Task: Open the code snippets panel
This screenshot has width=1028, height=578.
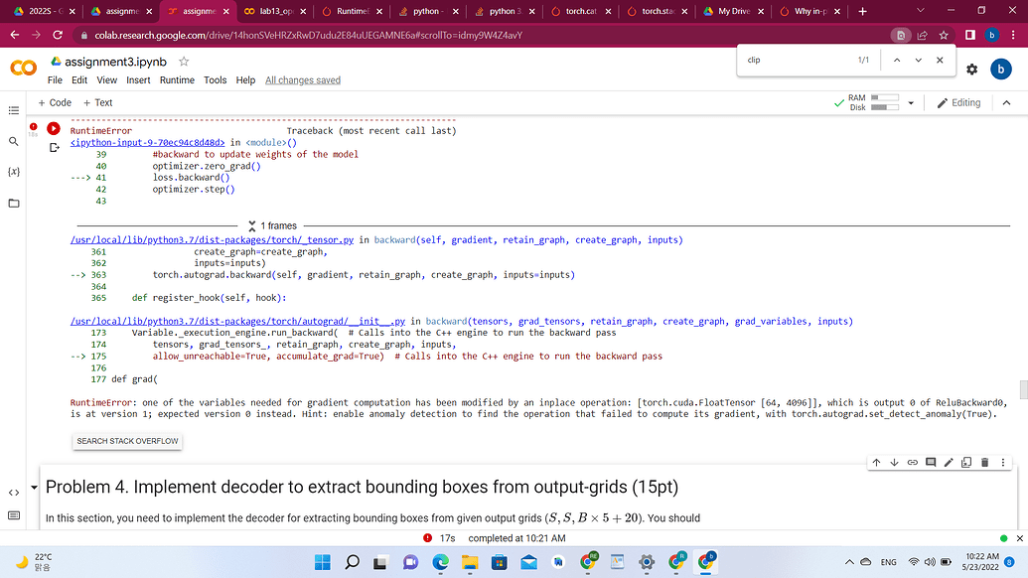Action: [14, 492]
